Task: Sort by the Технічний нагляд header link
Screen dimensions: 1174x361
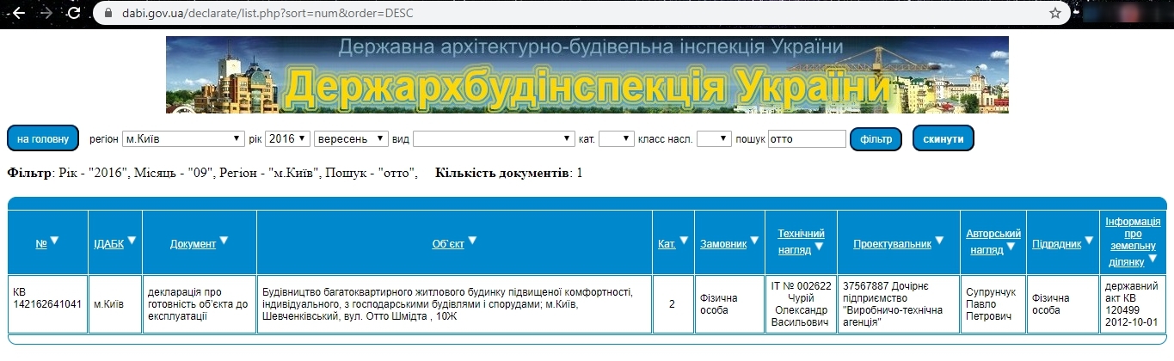Action: point(801,240)
